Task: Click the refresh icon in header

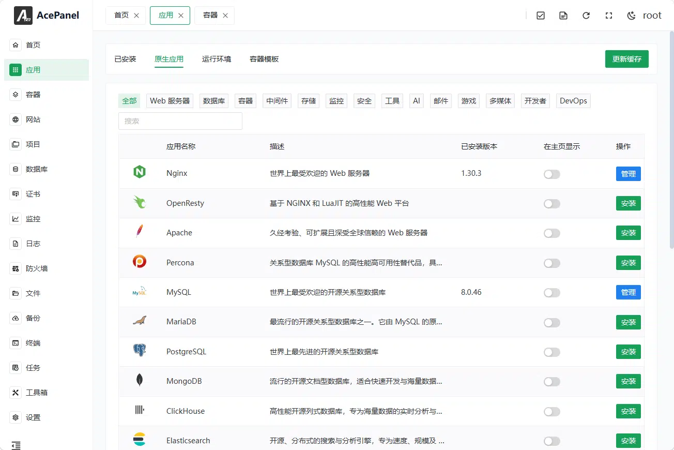Action: coord(586,16)
